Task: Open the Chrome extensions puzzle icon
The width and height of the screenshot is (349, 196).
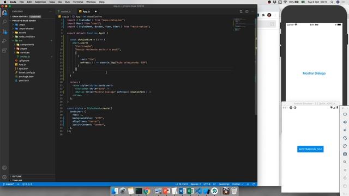Action: tap(263, 15)
